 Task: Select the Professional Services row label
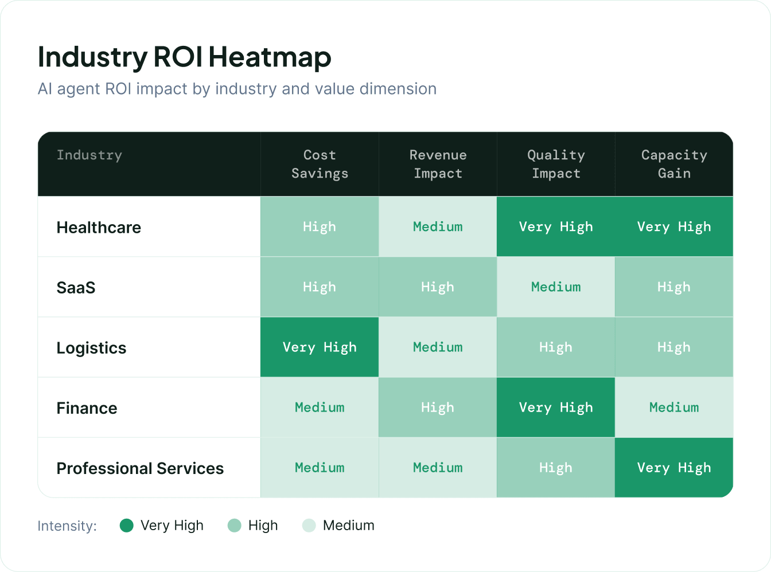(x=140, y=468)
